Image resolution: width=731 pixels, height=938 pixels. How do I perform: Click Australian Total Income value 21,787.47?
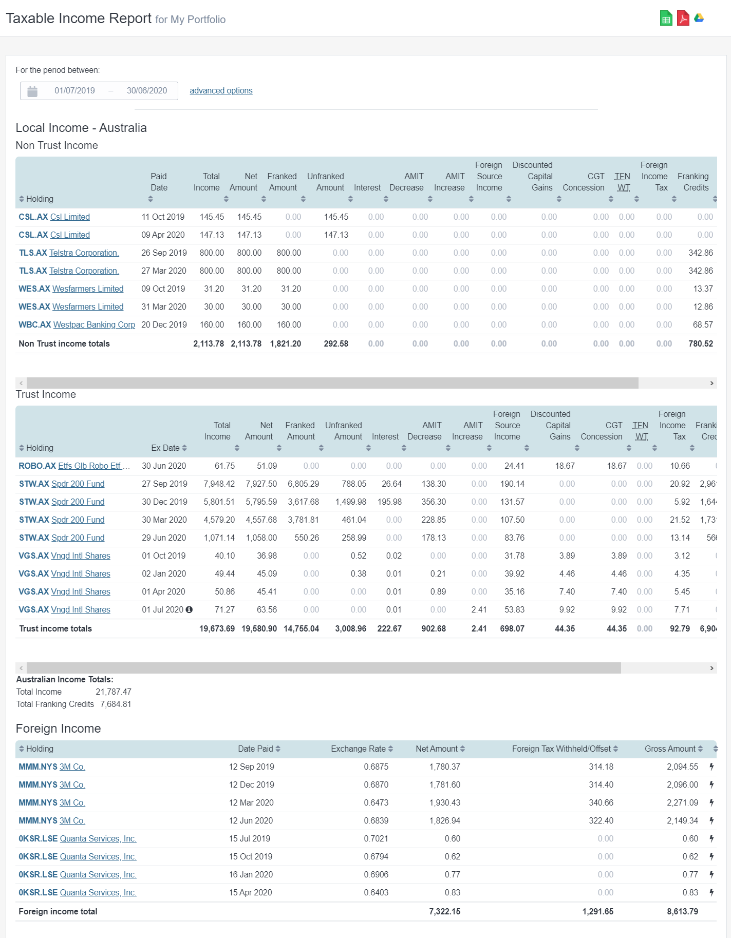tap(114, 692)
